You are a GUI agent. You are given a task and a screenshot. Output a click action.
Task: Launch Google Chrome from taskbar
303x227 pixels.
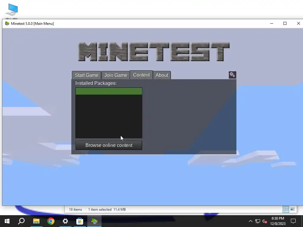coord(51,221)
